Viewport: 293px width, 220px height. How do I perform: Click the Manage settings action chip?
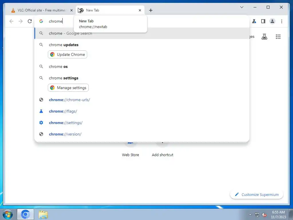tap(68, 88)
